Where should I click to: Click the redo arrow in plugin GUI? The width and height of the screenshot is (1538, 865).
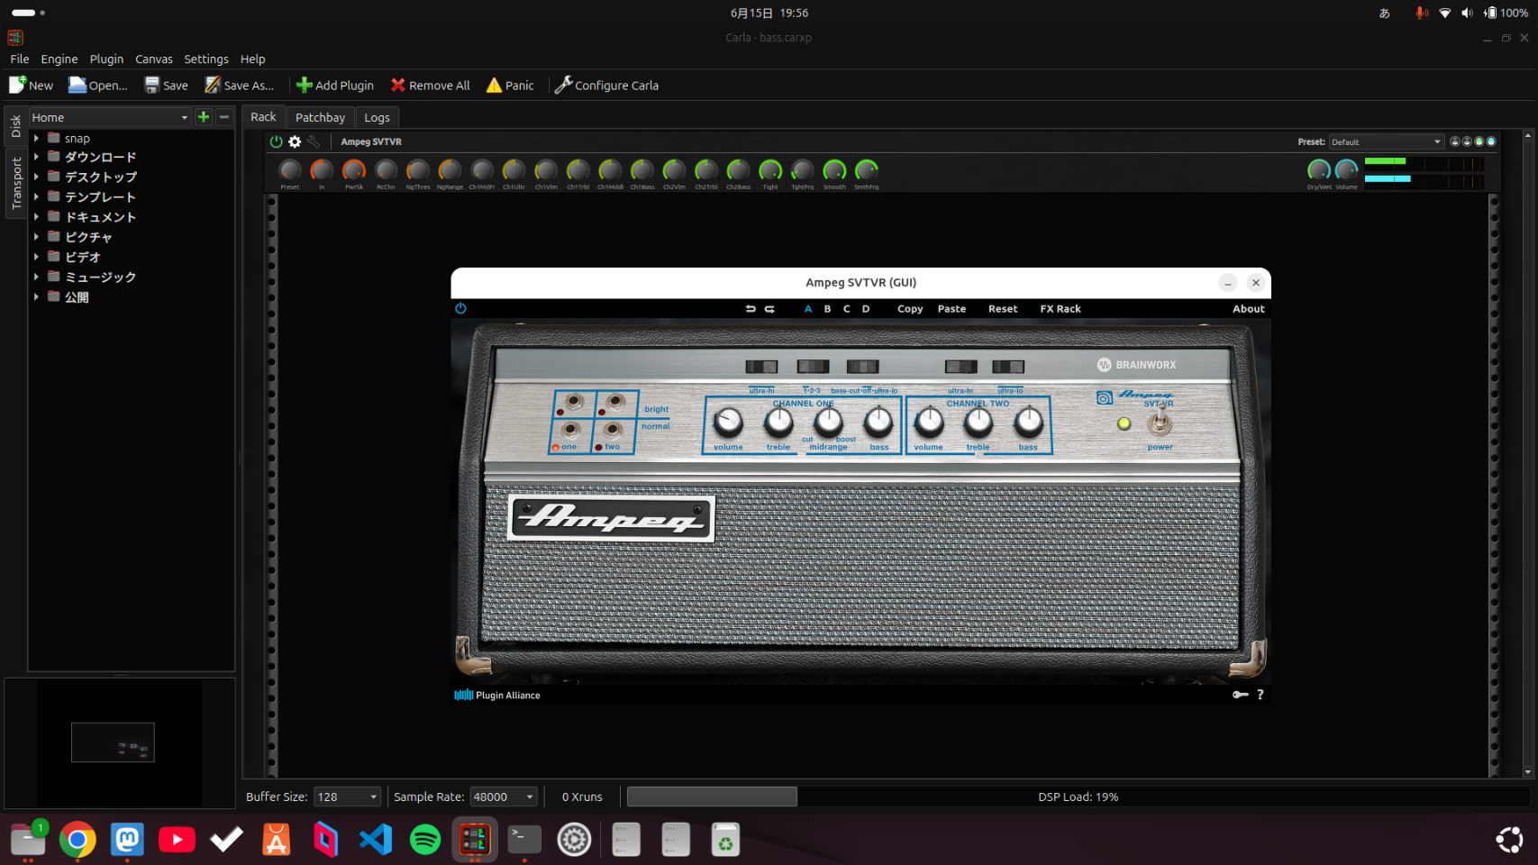click(x=769, y=309)
